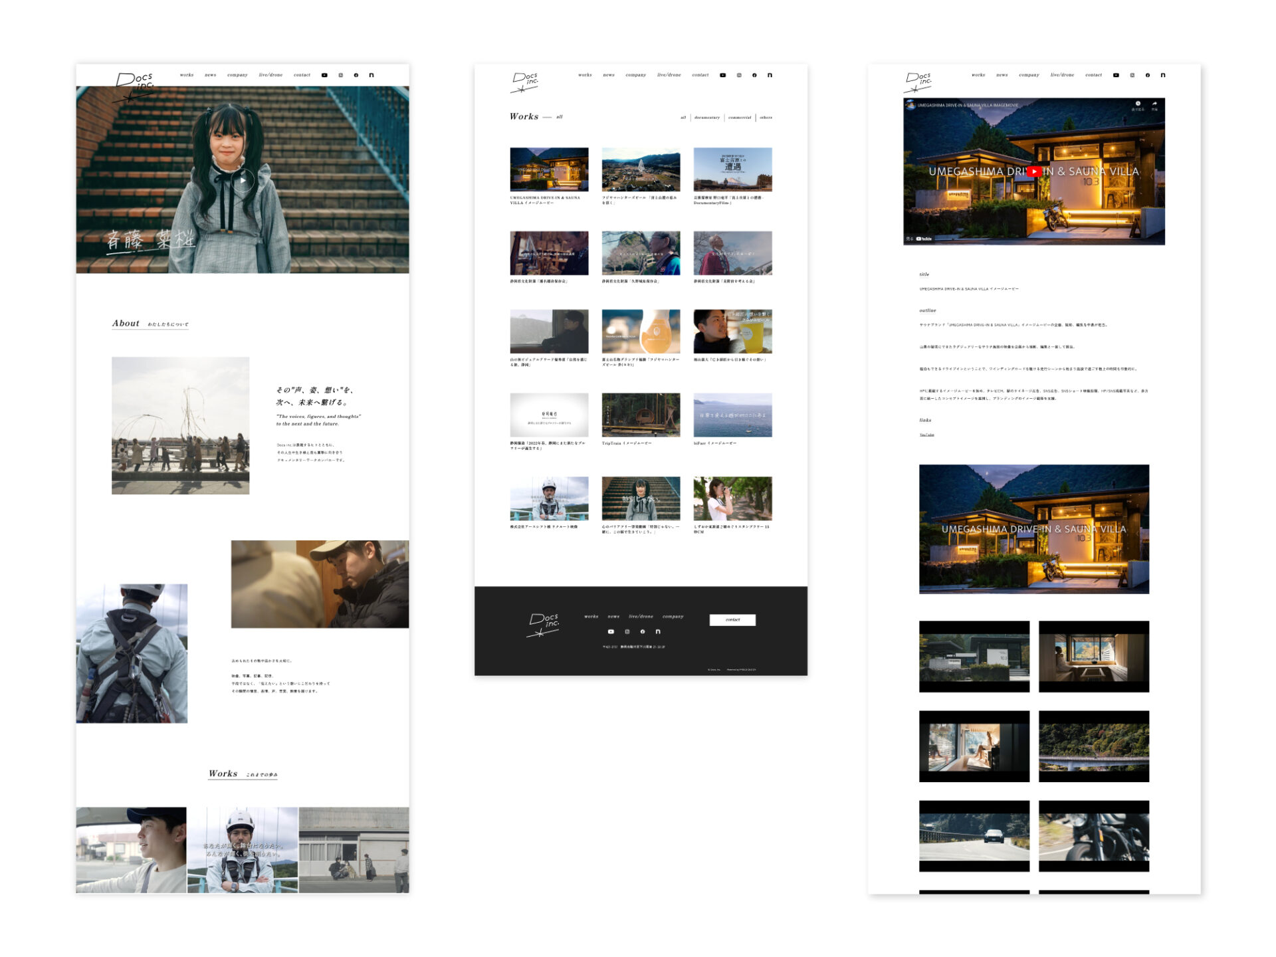Viewport: 1276px width, 957px height.
Task: Click the red YouTube play button on video
Action: [1034, 171]
